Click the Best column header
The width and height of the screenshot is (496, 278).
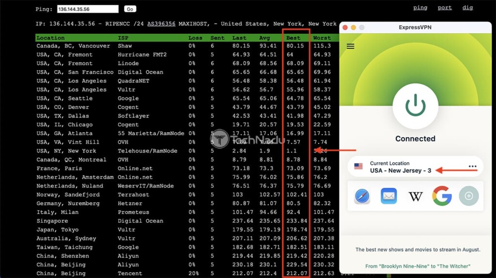pyautogui.click(x=293, y=38)
